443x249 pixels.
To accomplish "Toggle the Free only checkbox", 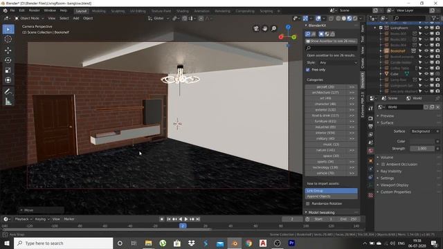I will coord(307,70).
